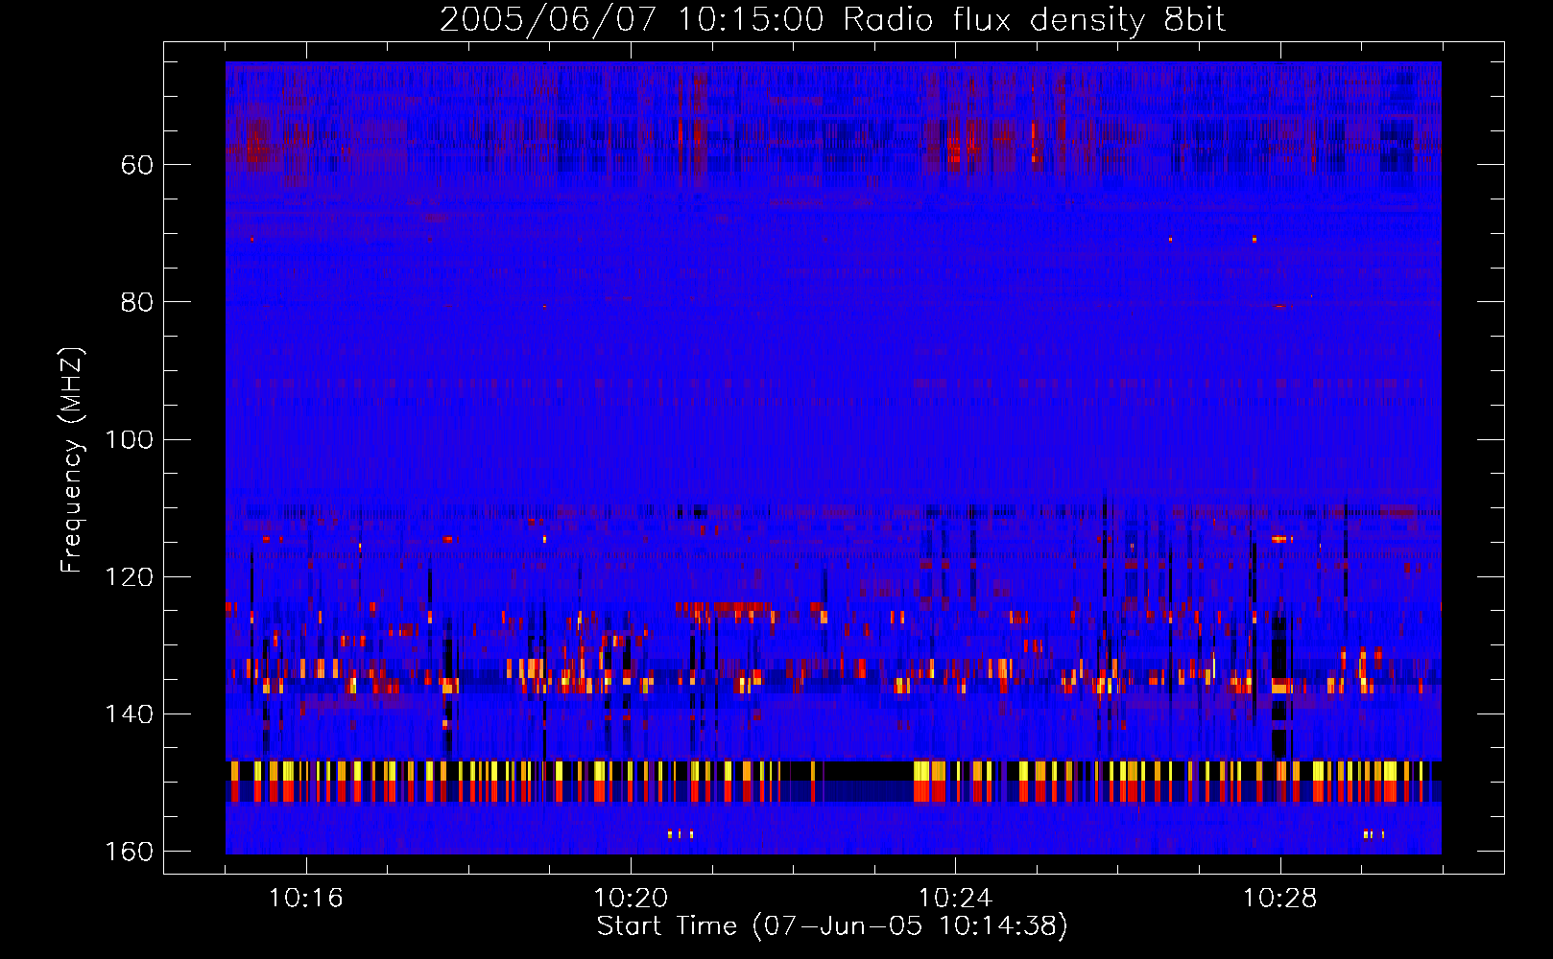Click the plot title '2005/06/07 10:15:00 Radio flux density 8bit'
This screenshot has height=959, width=1553.
(832, 19)
